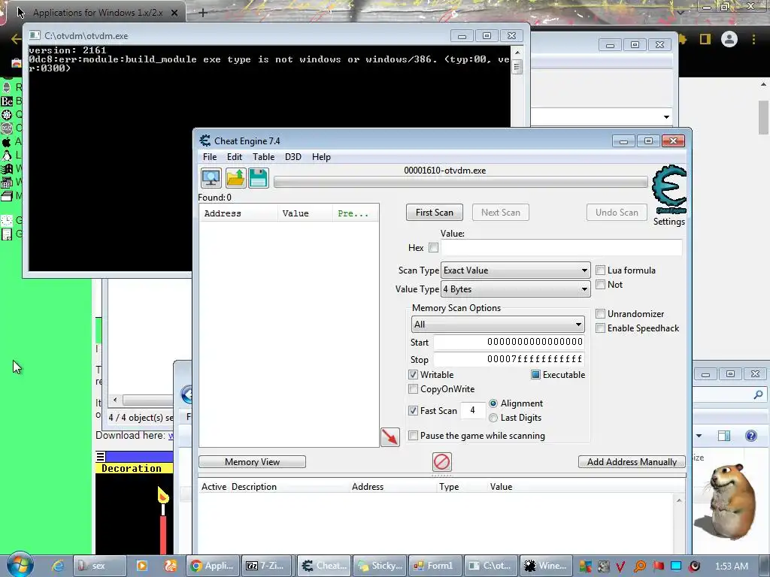Open the process list in Cheat Engine

click(x=211, y=177)
